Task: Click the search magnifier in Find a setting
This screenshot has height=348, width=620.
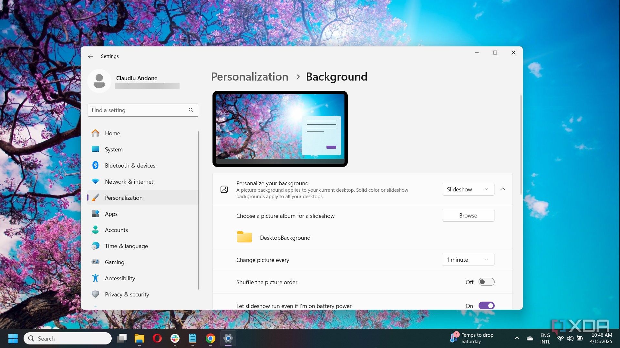Action: [x=191, y=110]
